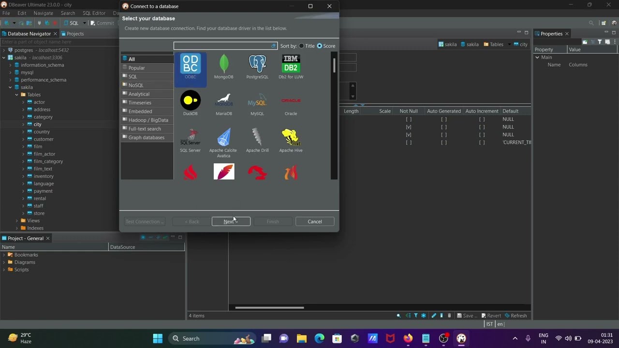
Task: Click the trash delete icon in bottom toolbar
Action: point(449,316)
